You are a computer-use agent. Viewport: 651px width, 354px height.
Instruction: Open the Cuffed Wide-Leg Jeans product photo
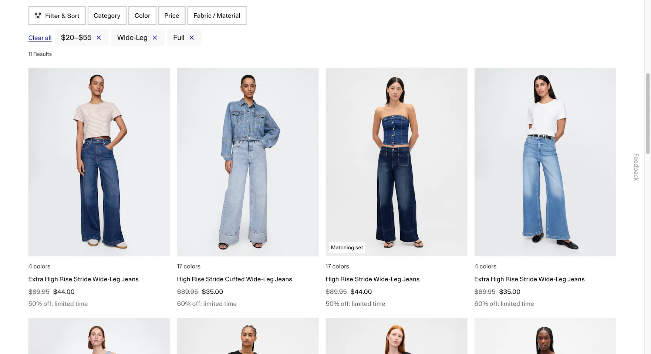coord(248,162)
